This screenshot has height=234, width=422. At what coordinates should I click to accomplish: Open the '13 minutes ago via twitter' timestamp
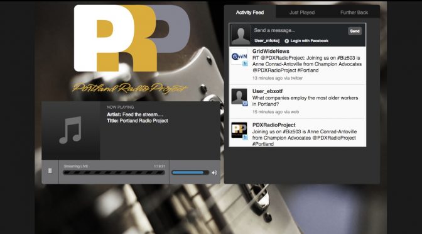click(278, 78)
